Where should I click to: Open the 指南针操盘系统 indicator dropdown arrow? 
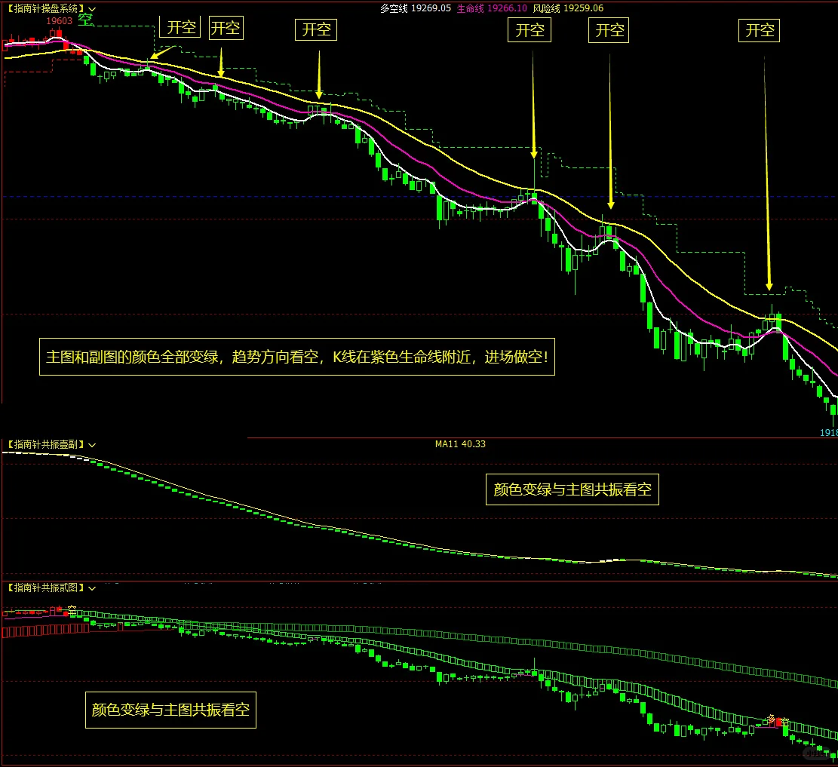[x=93, y=9]
